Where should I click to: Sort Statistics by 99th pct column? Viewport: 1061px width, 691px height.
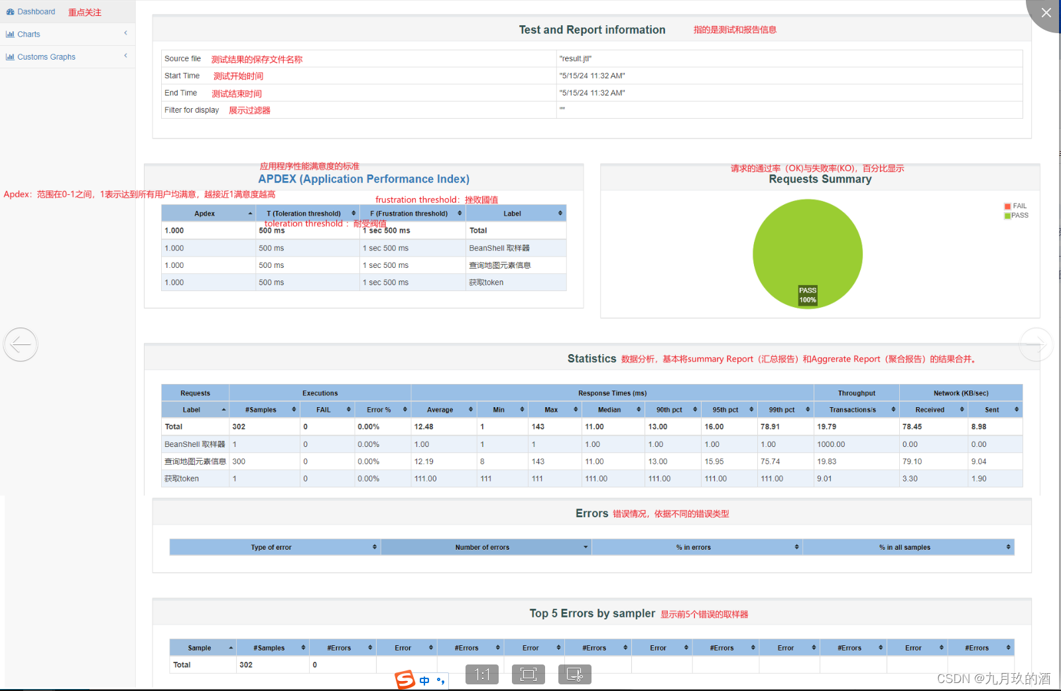click(786, 410)
